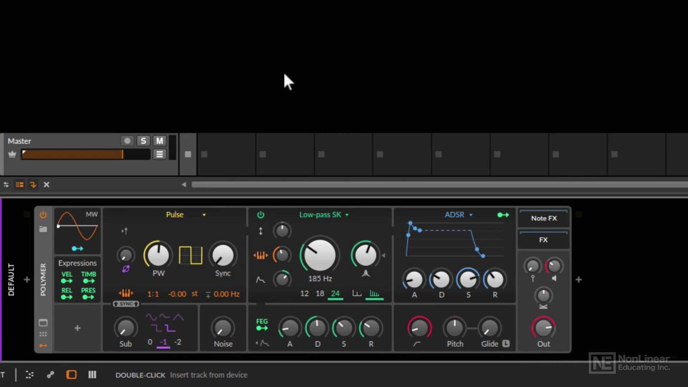688x387 pixels.
Task: Click the Note FX tab label
Action: point(544,218)
